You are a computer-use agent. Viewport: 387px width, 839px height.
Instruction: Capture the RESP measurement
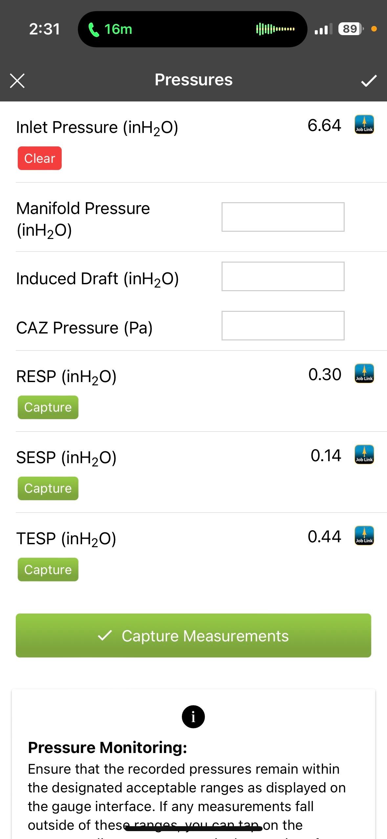point(48,407)
